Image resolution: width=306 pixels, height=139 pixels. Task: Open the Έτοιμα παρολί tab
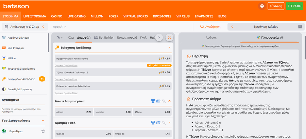click(x=127, y=38)
